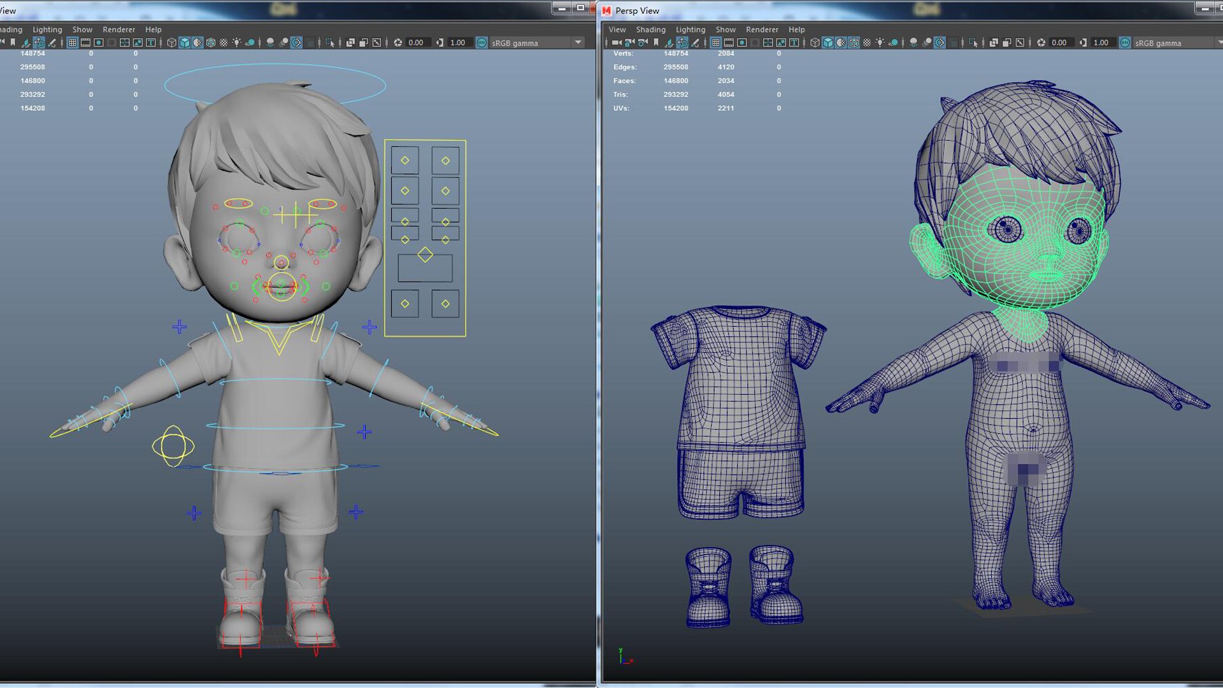Image resolution: width=1223 pixels, height=688 pixels.
Task: Open the View menu in Persp View
Action: (x=617, y=29)
